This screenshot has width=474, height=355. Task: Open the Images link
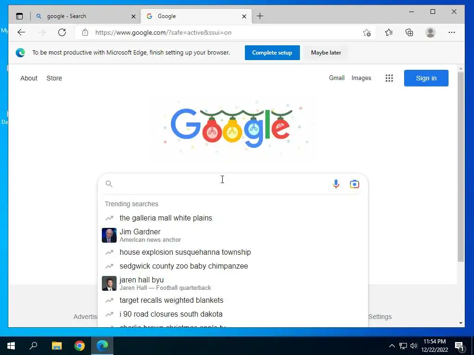tap(361, 78)
